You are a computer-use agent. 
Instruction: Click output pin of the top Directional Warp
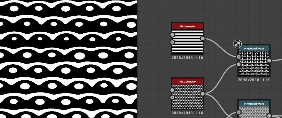[269, 61]
